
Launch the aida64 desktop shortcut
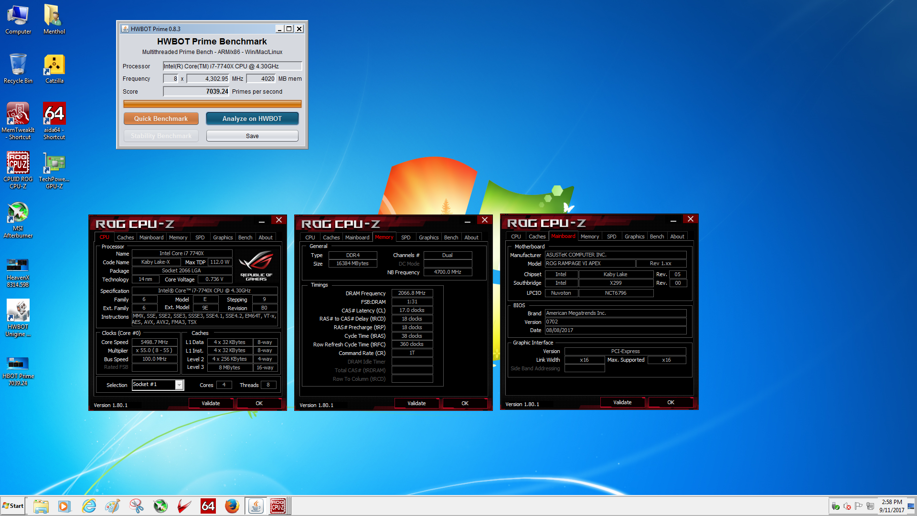[x=54, y=121]
